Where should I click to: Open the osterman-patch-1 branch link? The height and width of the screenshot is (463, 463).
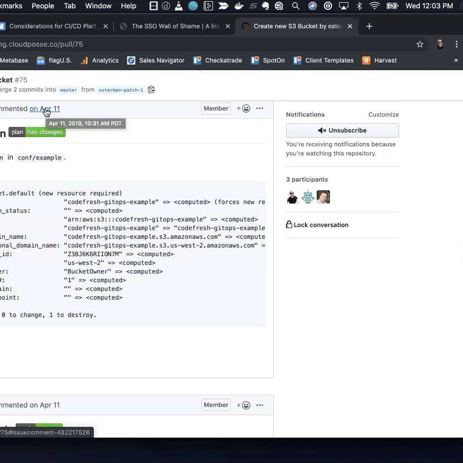[x=121, y=90]
